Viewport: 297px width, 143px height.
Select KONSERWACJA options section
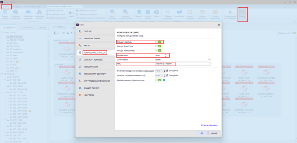[x=96, y=67]
